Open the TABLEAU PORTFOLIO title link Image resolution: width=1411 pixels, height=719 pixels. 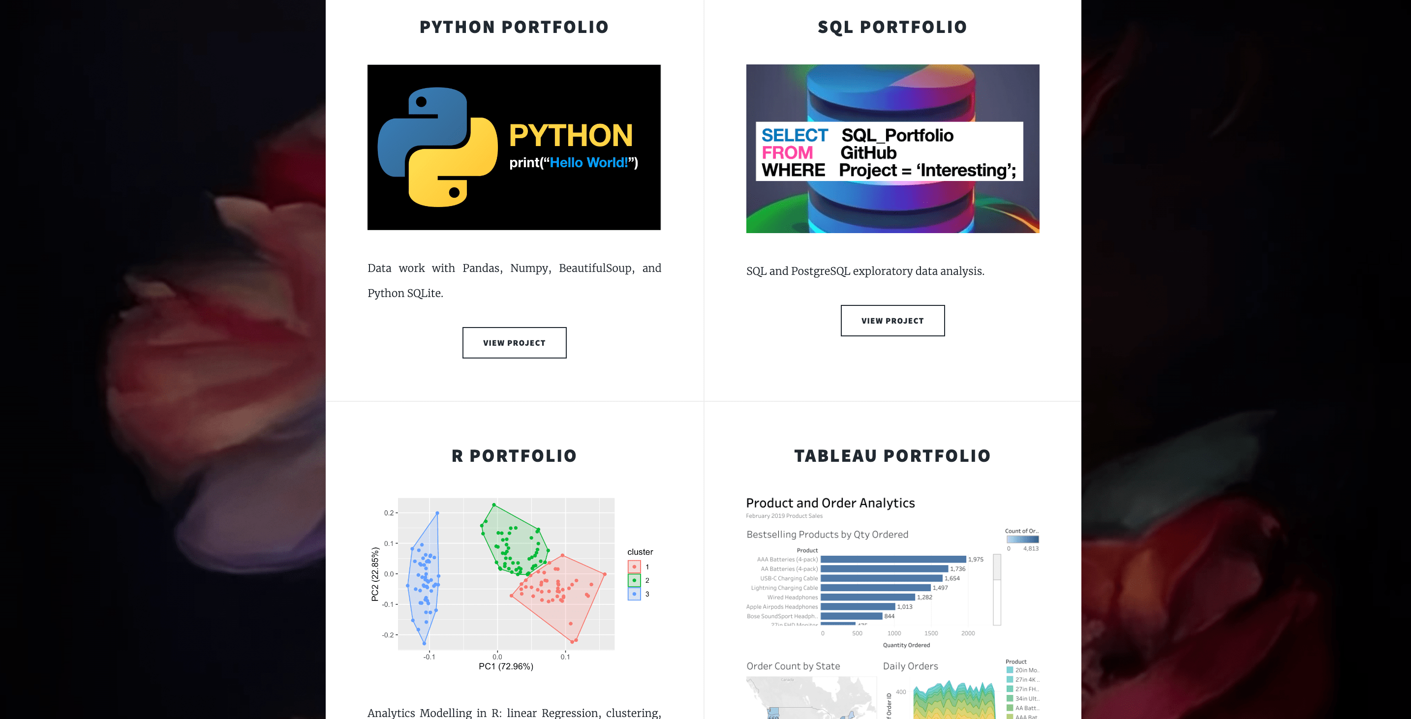click(892, 455)
